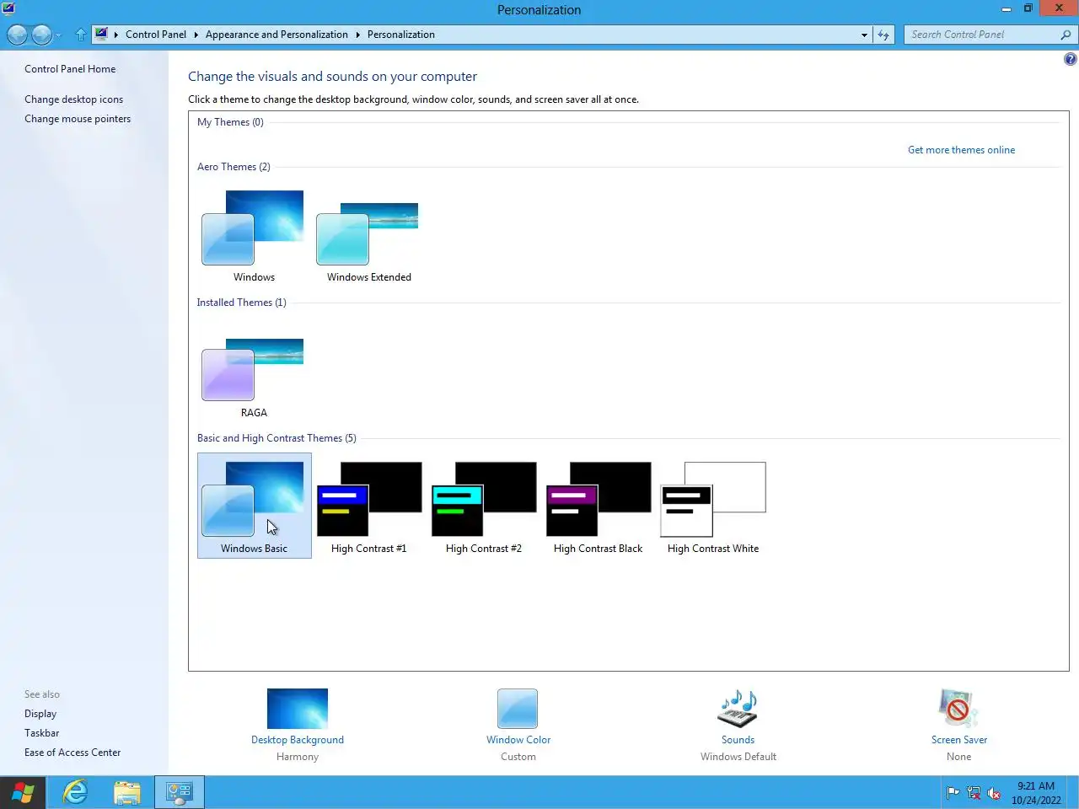This screenshot has width=1079, height=809.
Task: Click the network tray icon
Action: 974,793
